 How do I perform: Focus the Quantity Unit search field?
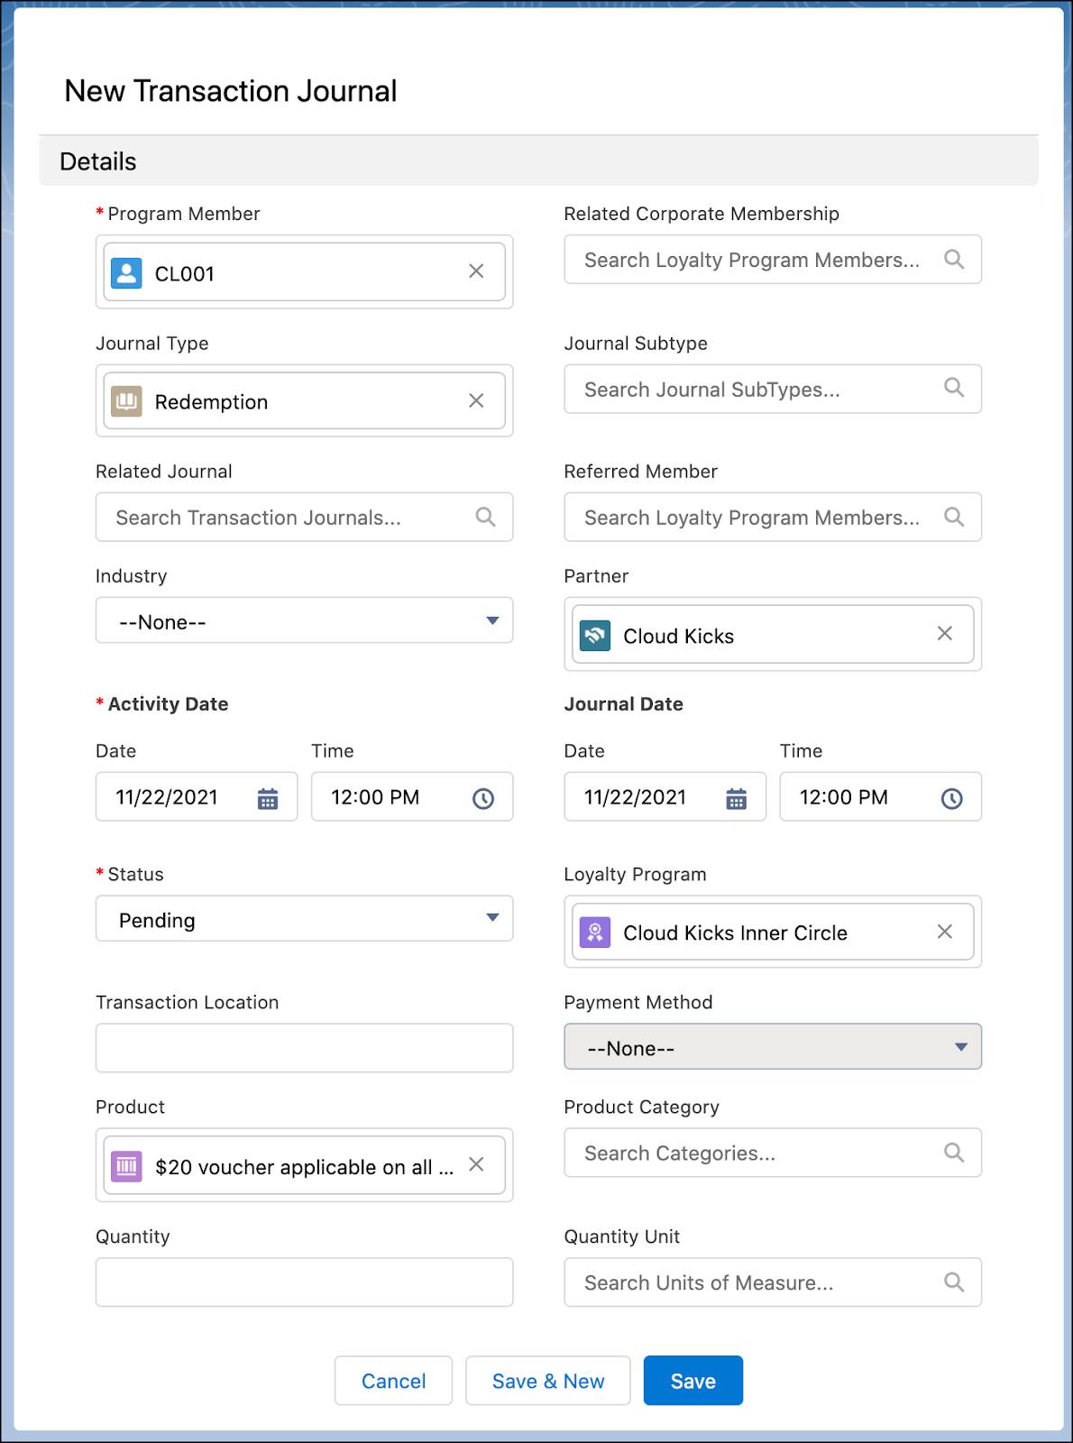[773, 1282]
